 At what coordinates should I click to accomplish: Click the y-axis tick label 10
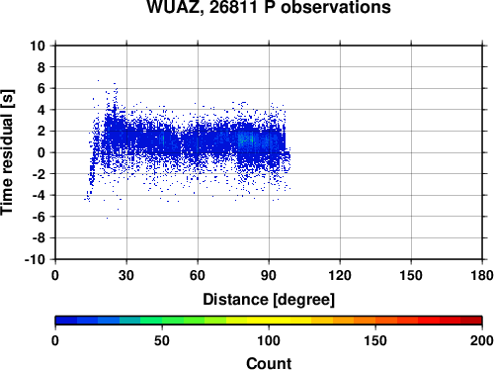click(x=38, y=46)
